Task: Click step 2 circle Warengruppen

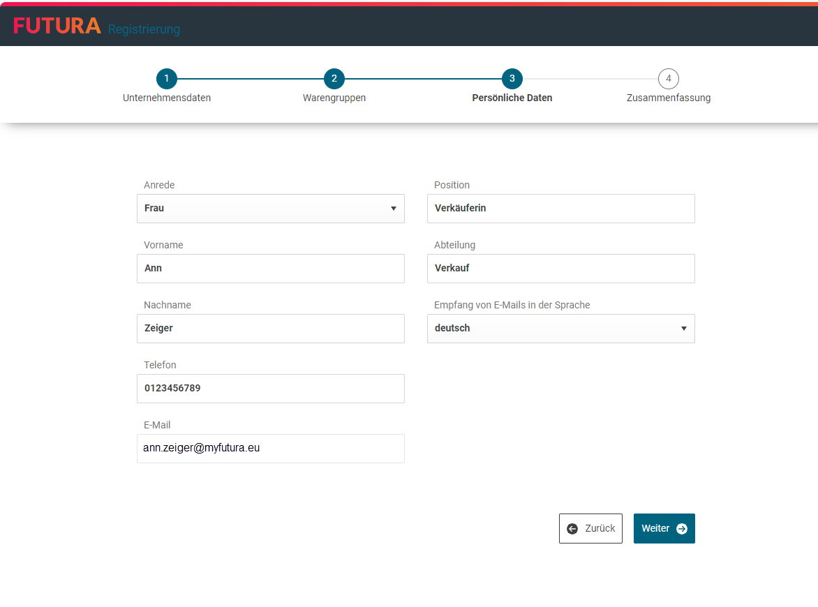Action: 334,79
